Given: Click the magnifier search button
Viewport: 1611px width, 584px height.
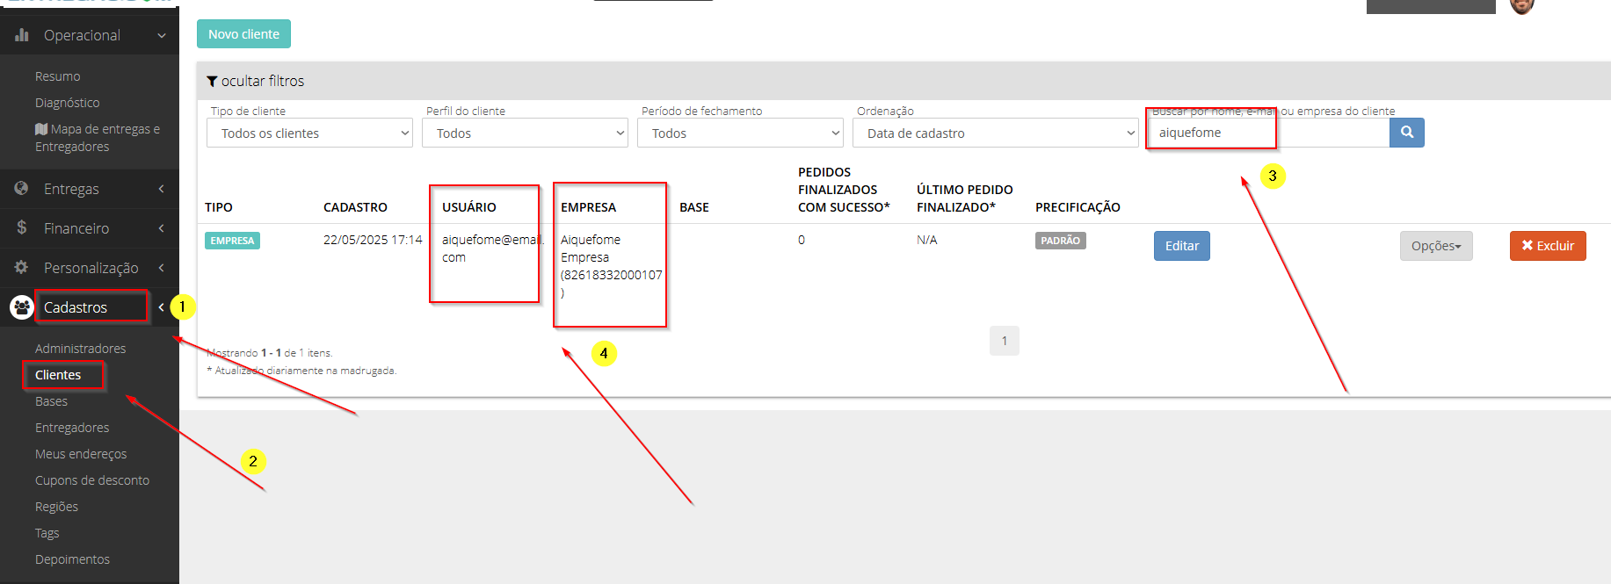Looking at the screenshot, I should point(1406,133).
